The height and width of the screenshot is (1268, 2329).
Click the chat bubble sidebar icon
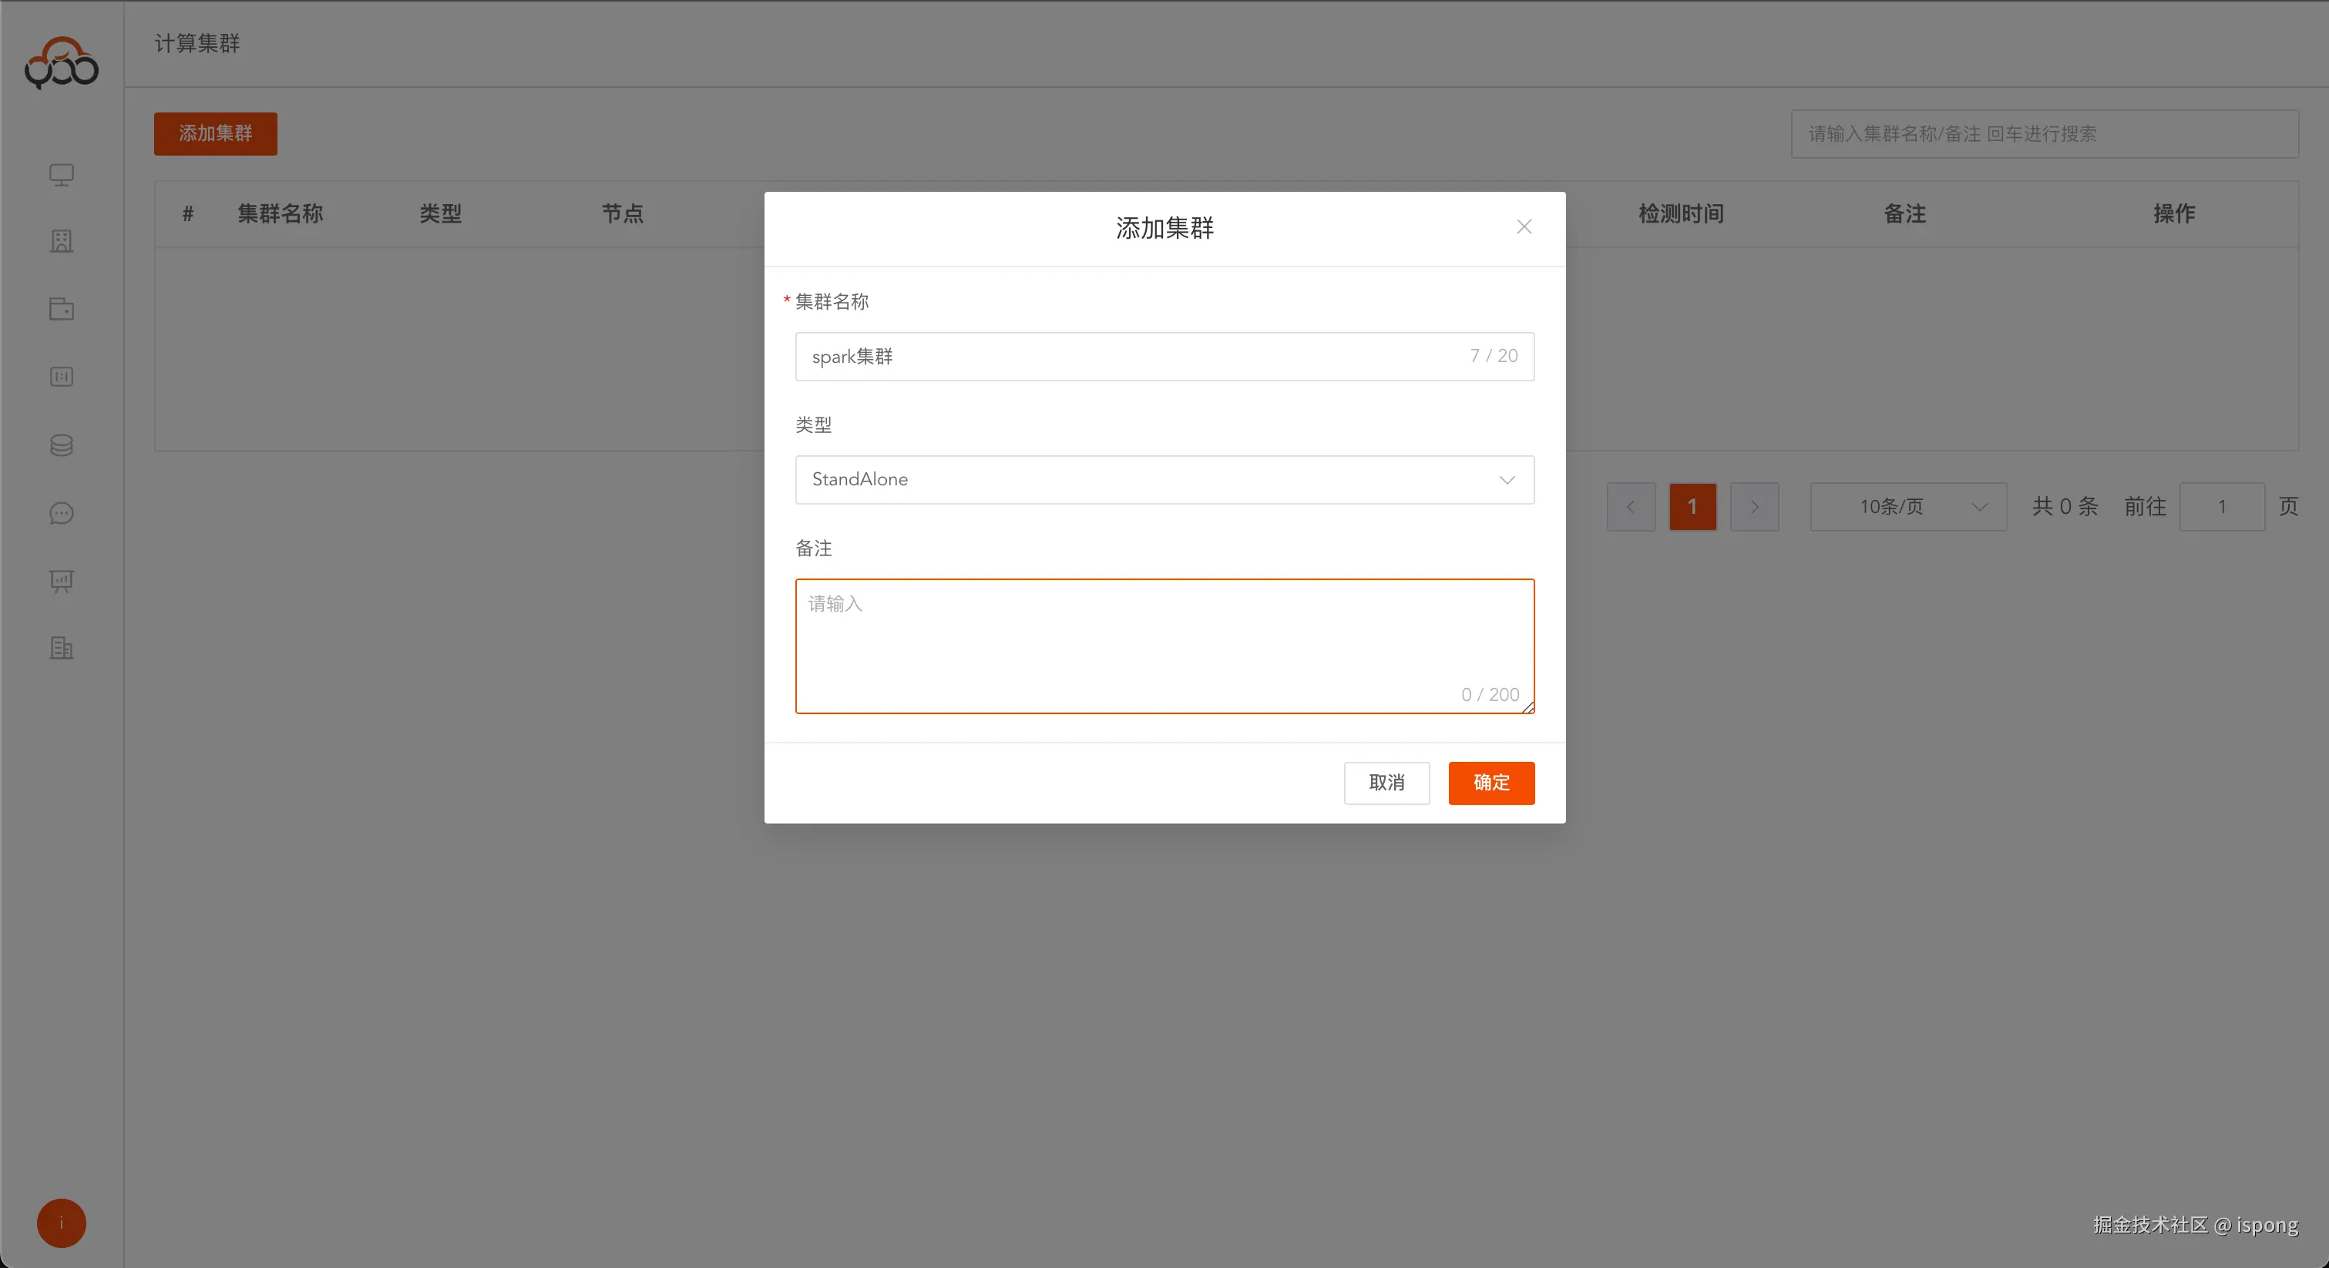point(62,513)
